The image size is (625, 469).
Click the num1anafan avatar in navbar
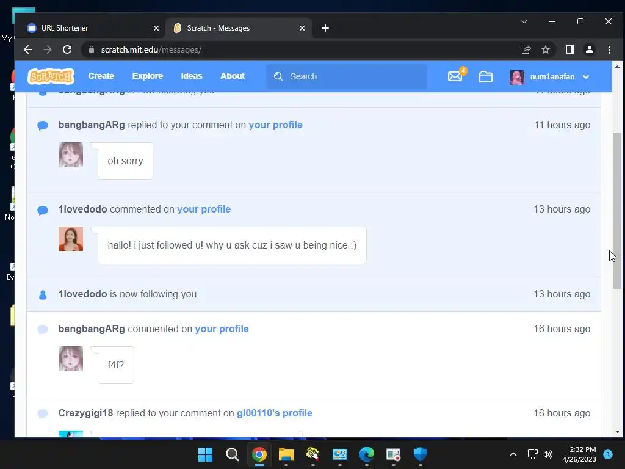tap(516, 77)
